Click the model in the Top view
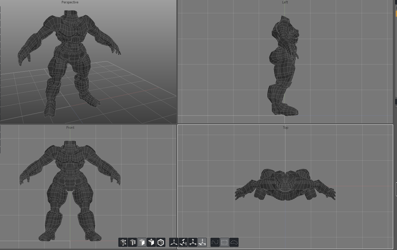The height and width of the screenshot is (250, 397). (x=285, y=186)
